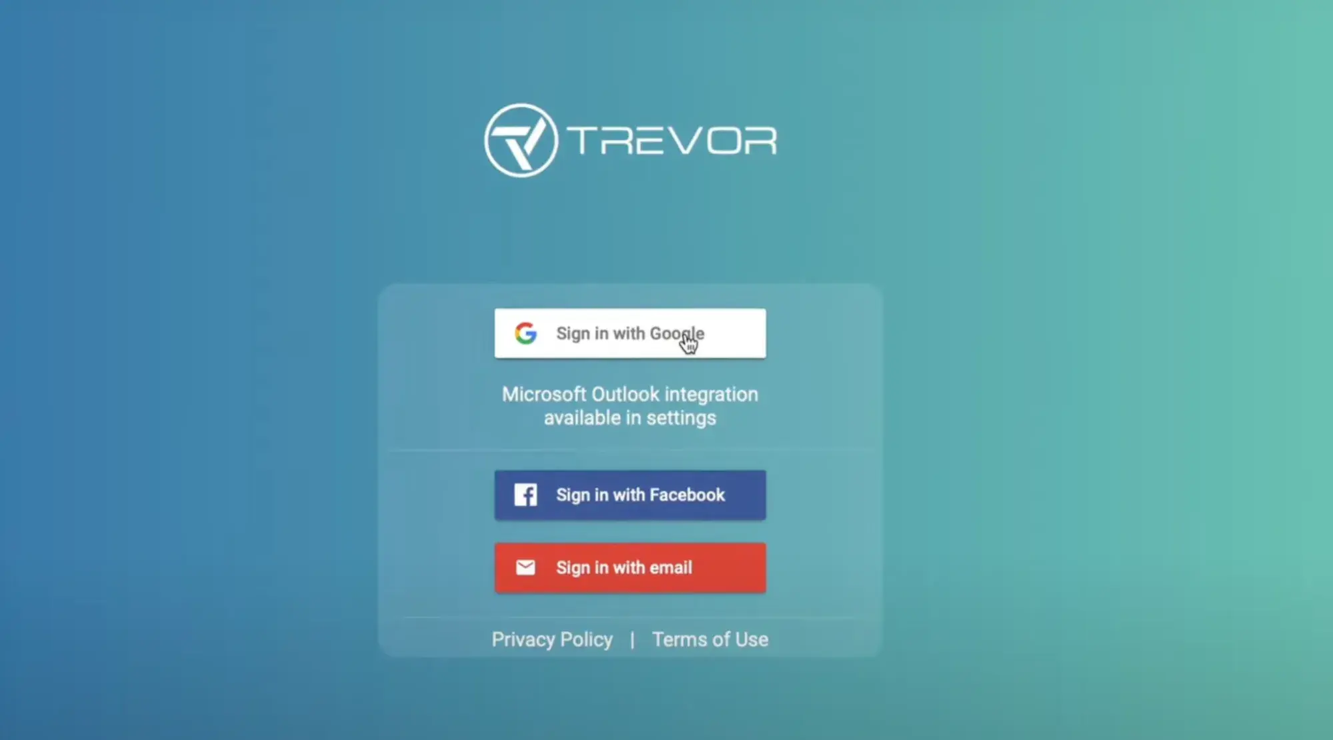The height and width of the screenshot is (740, 1333).
Task: Read Microsoft Outlook integration notice
Action: point(629,407)
